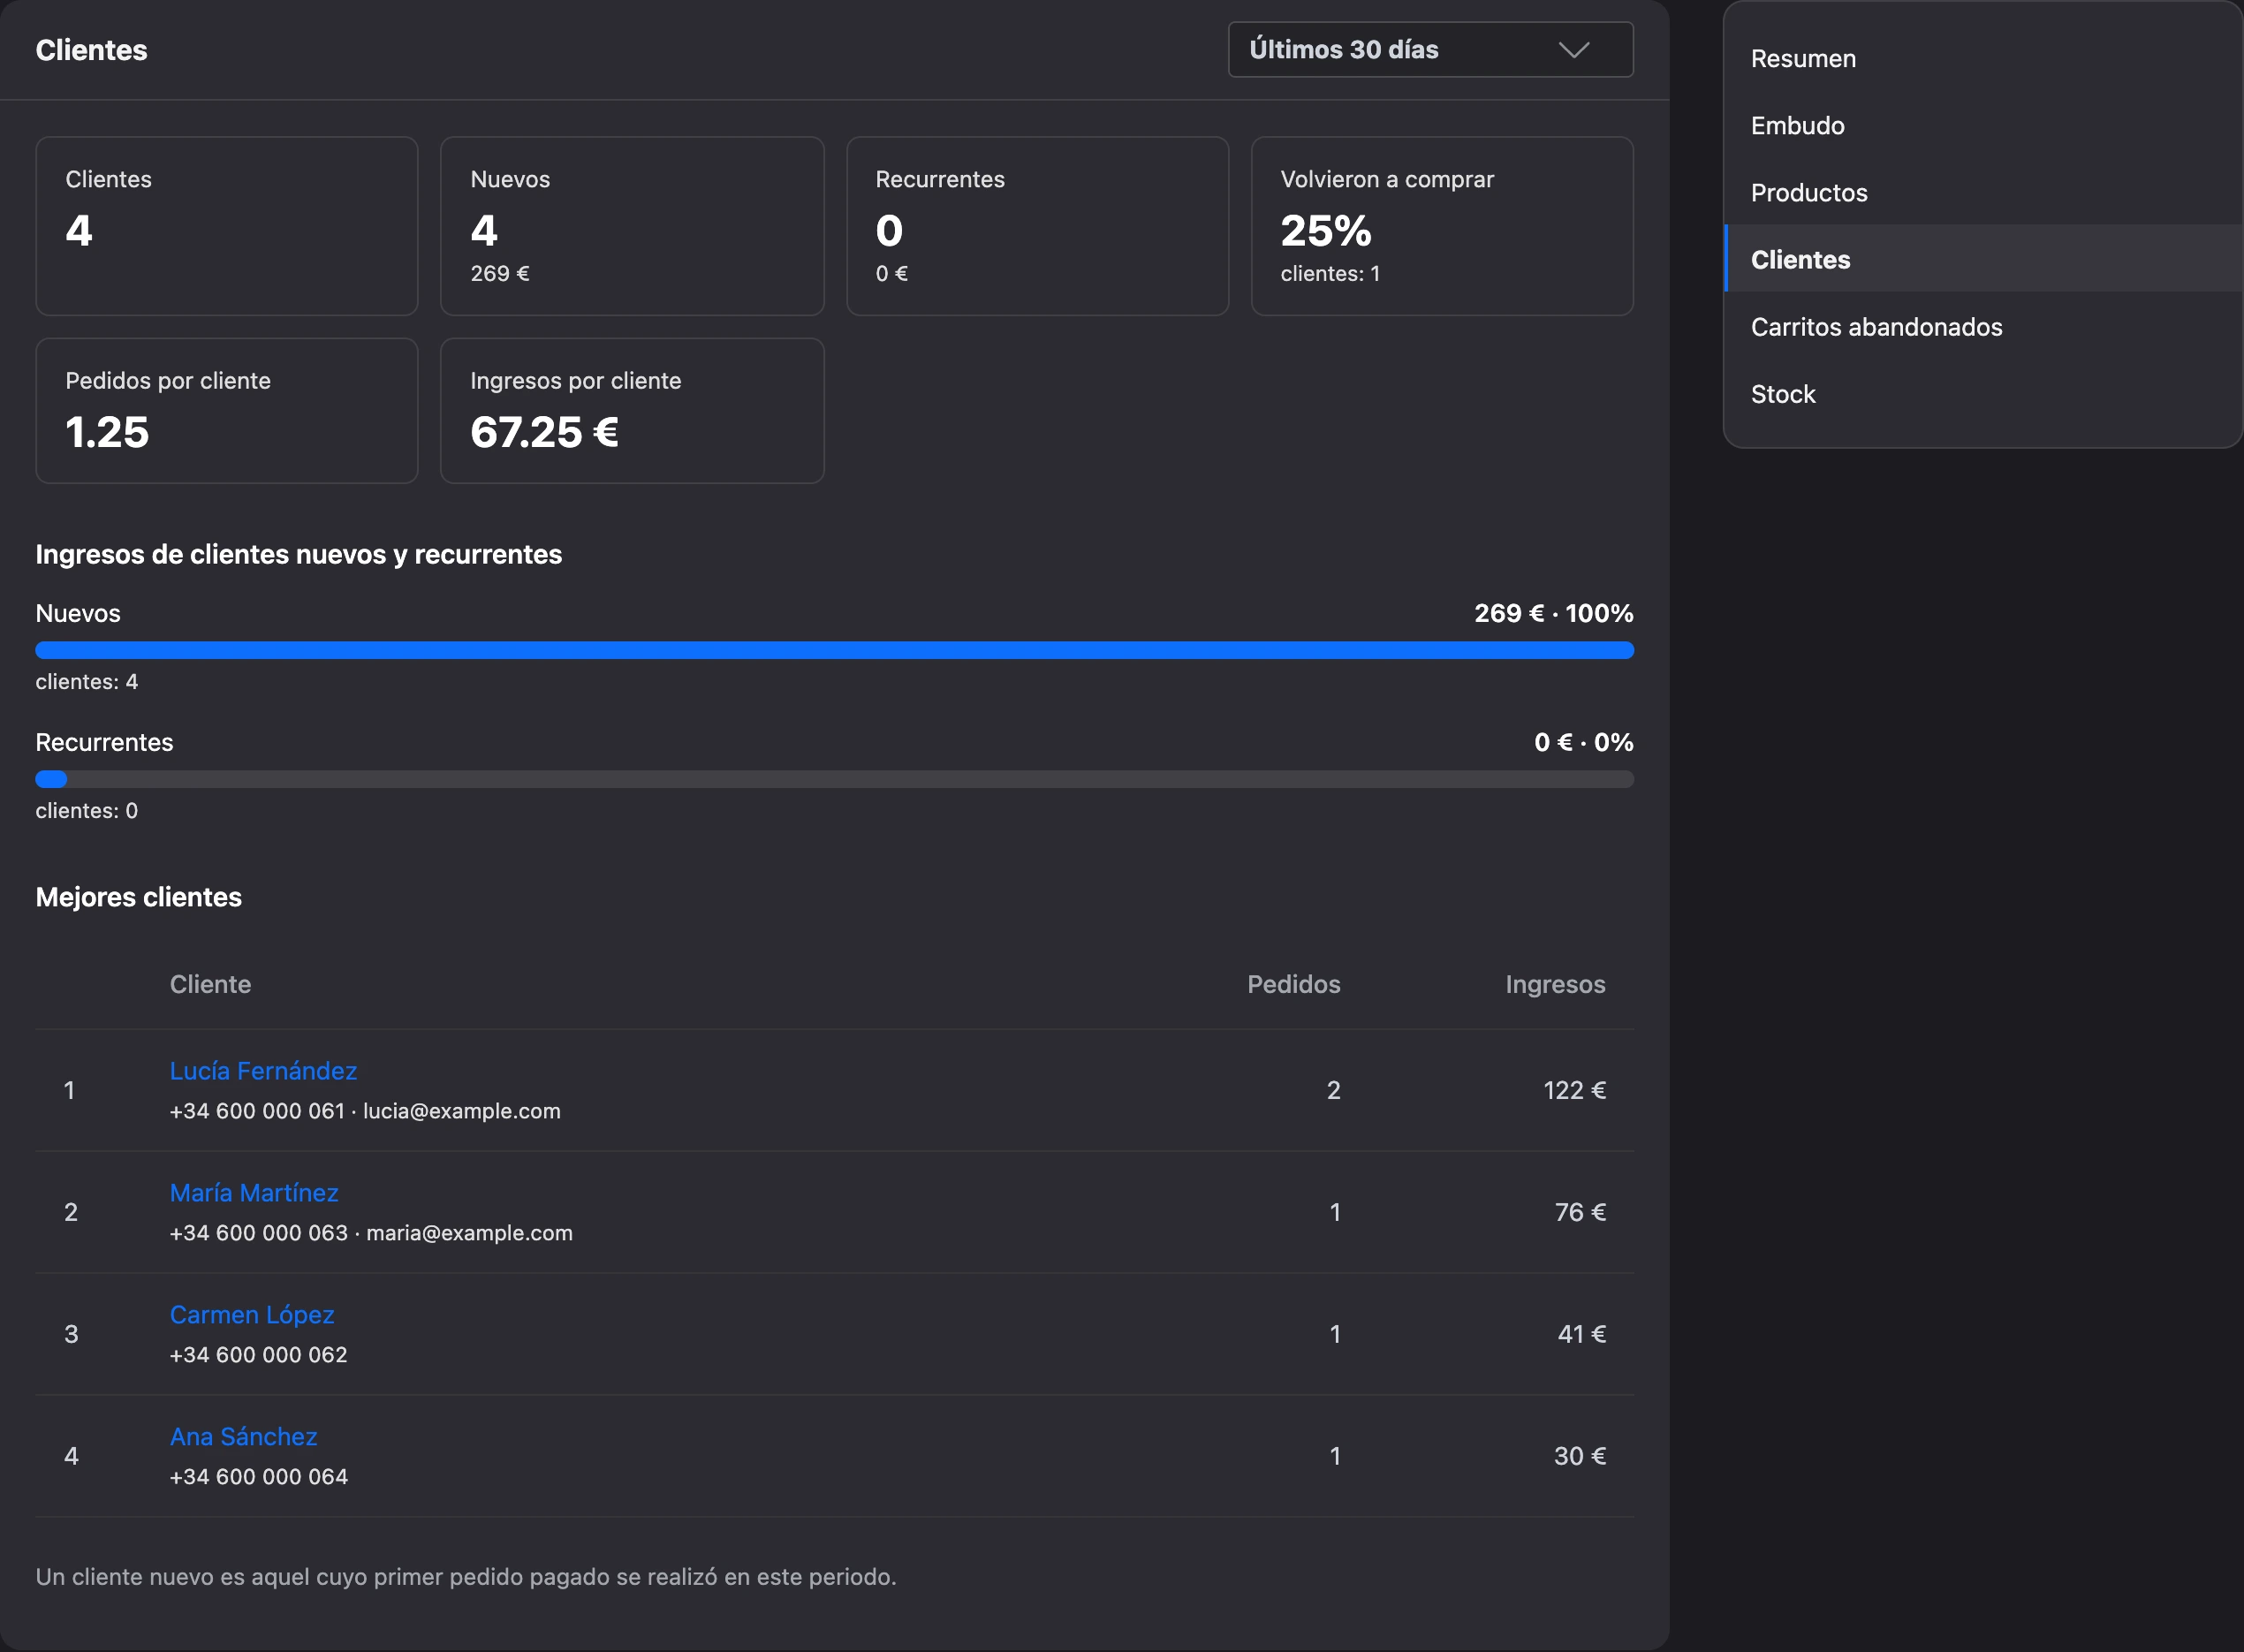Click the 269 € · 100% value label
The height and width of the screenshot is (1652, 2244).
1553,613
